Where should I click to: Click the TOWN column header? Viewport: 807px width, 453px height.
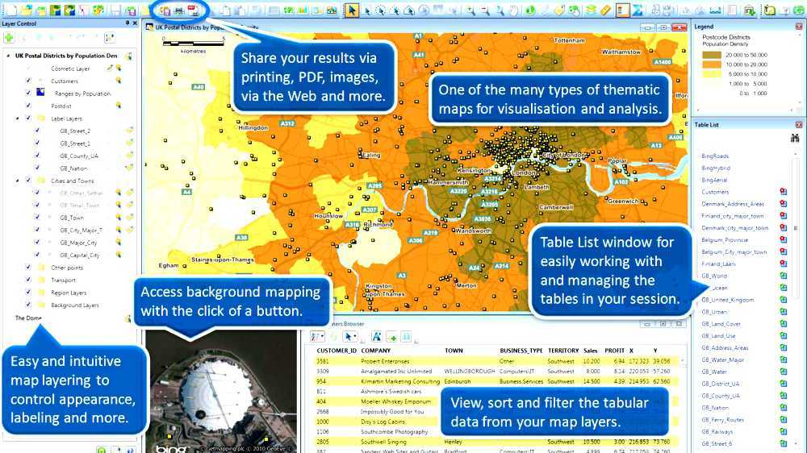point(454,351)
